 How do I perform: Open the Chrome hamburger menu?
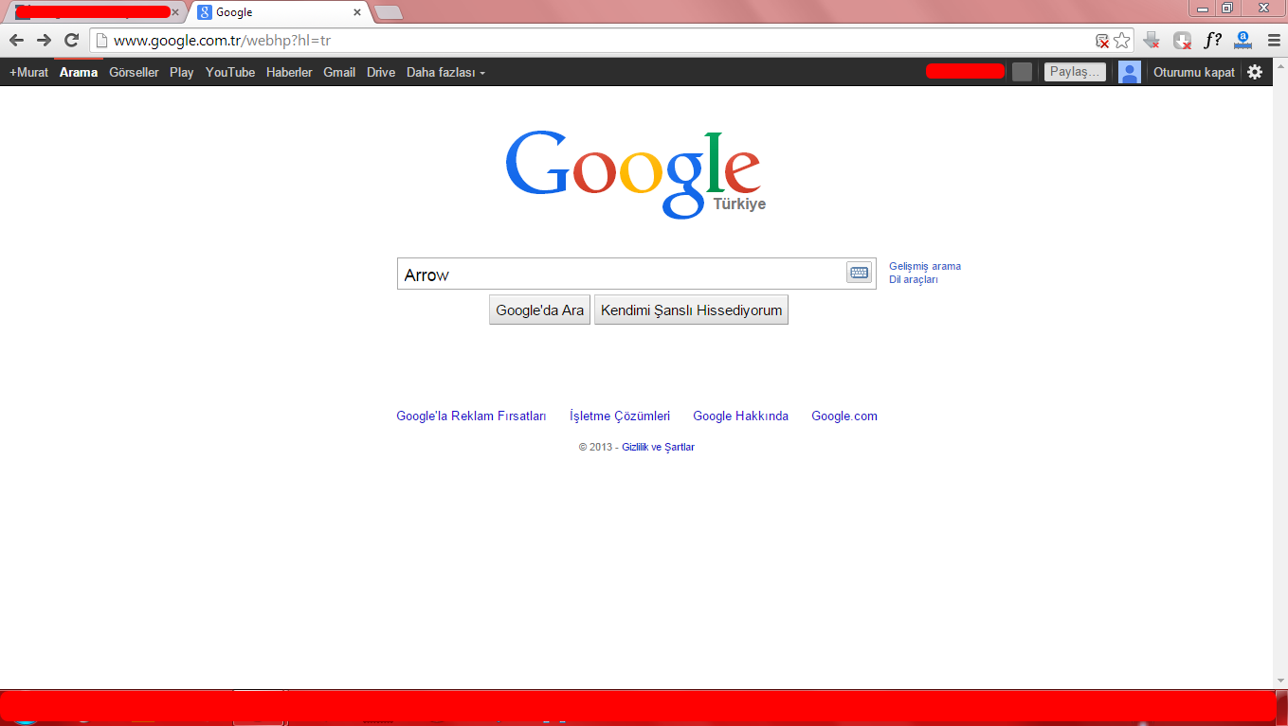(1274, 41)
